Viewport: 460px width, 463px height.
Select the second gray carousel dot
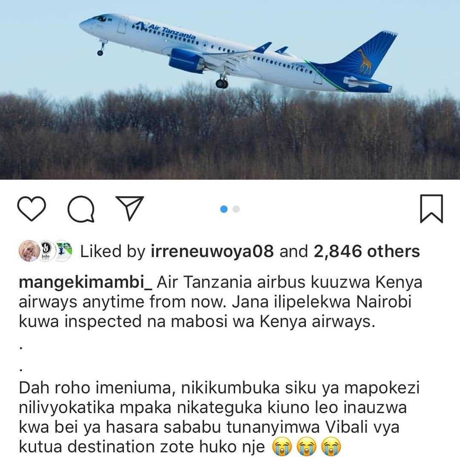click(x=236, y=209)
